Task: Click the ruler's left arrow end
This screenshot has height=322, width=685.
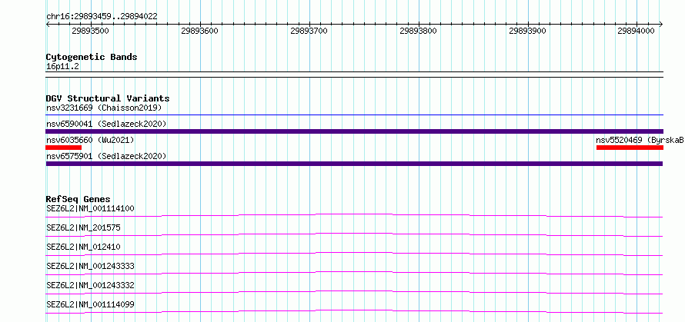Action: point(48,25)
